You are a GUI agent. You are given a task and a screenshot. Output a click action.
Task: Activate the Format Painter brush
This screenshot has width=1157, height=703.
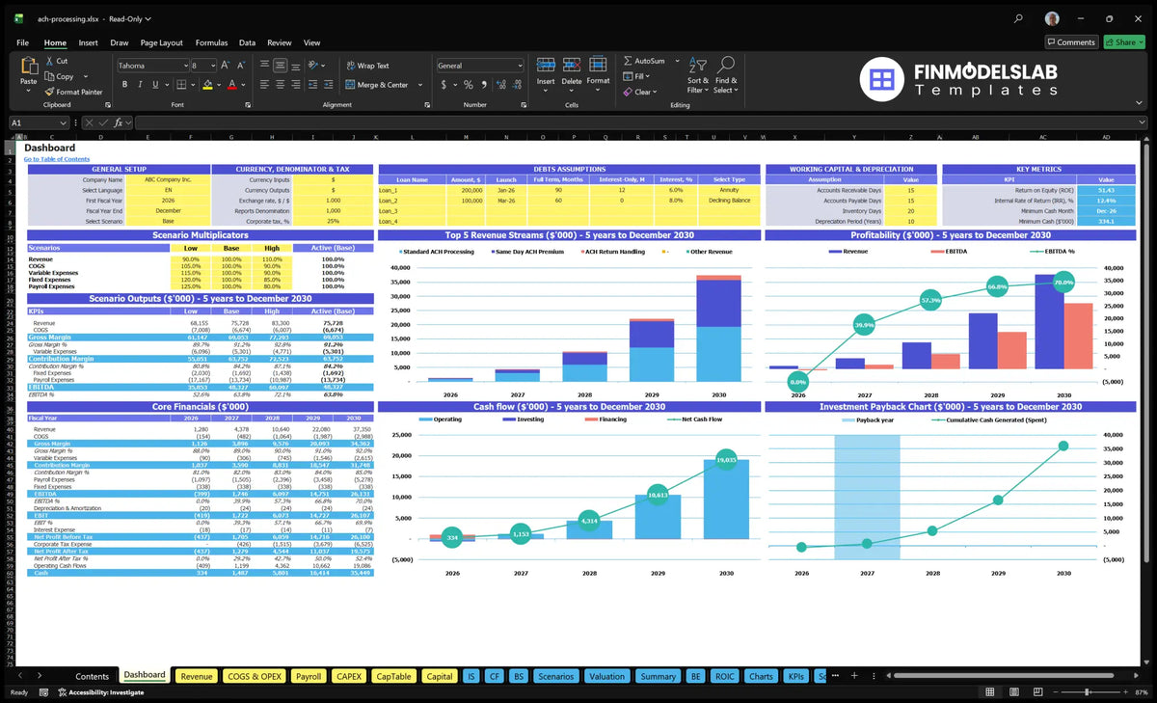(x=73, y=92)
